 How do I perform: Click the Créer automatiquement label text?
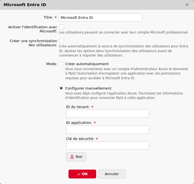[87, 64]
